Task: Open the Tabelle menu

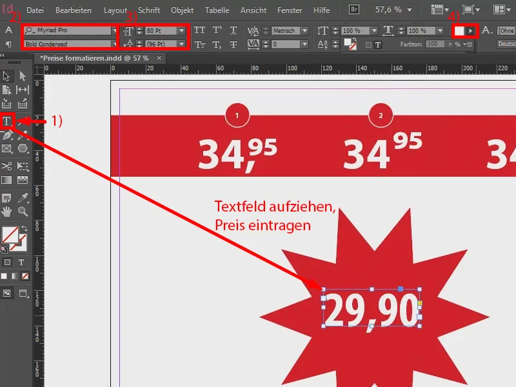Action: [217, 10]
